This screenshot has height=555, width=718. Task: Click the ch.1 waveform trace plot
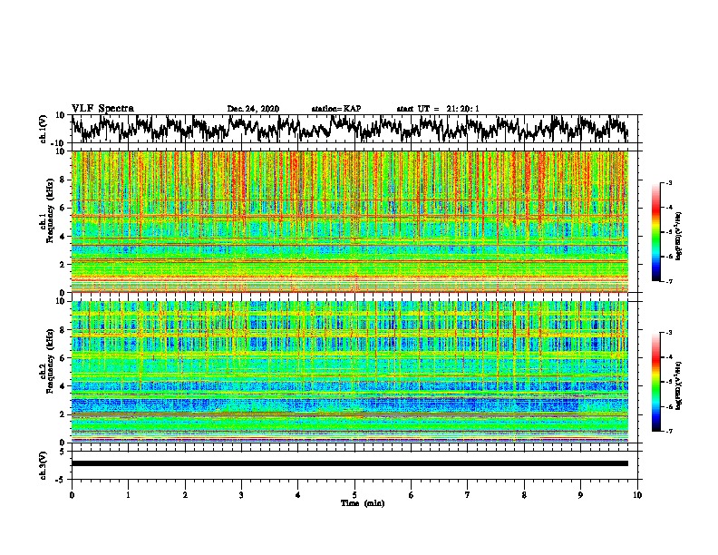pos(350,129)
